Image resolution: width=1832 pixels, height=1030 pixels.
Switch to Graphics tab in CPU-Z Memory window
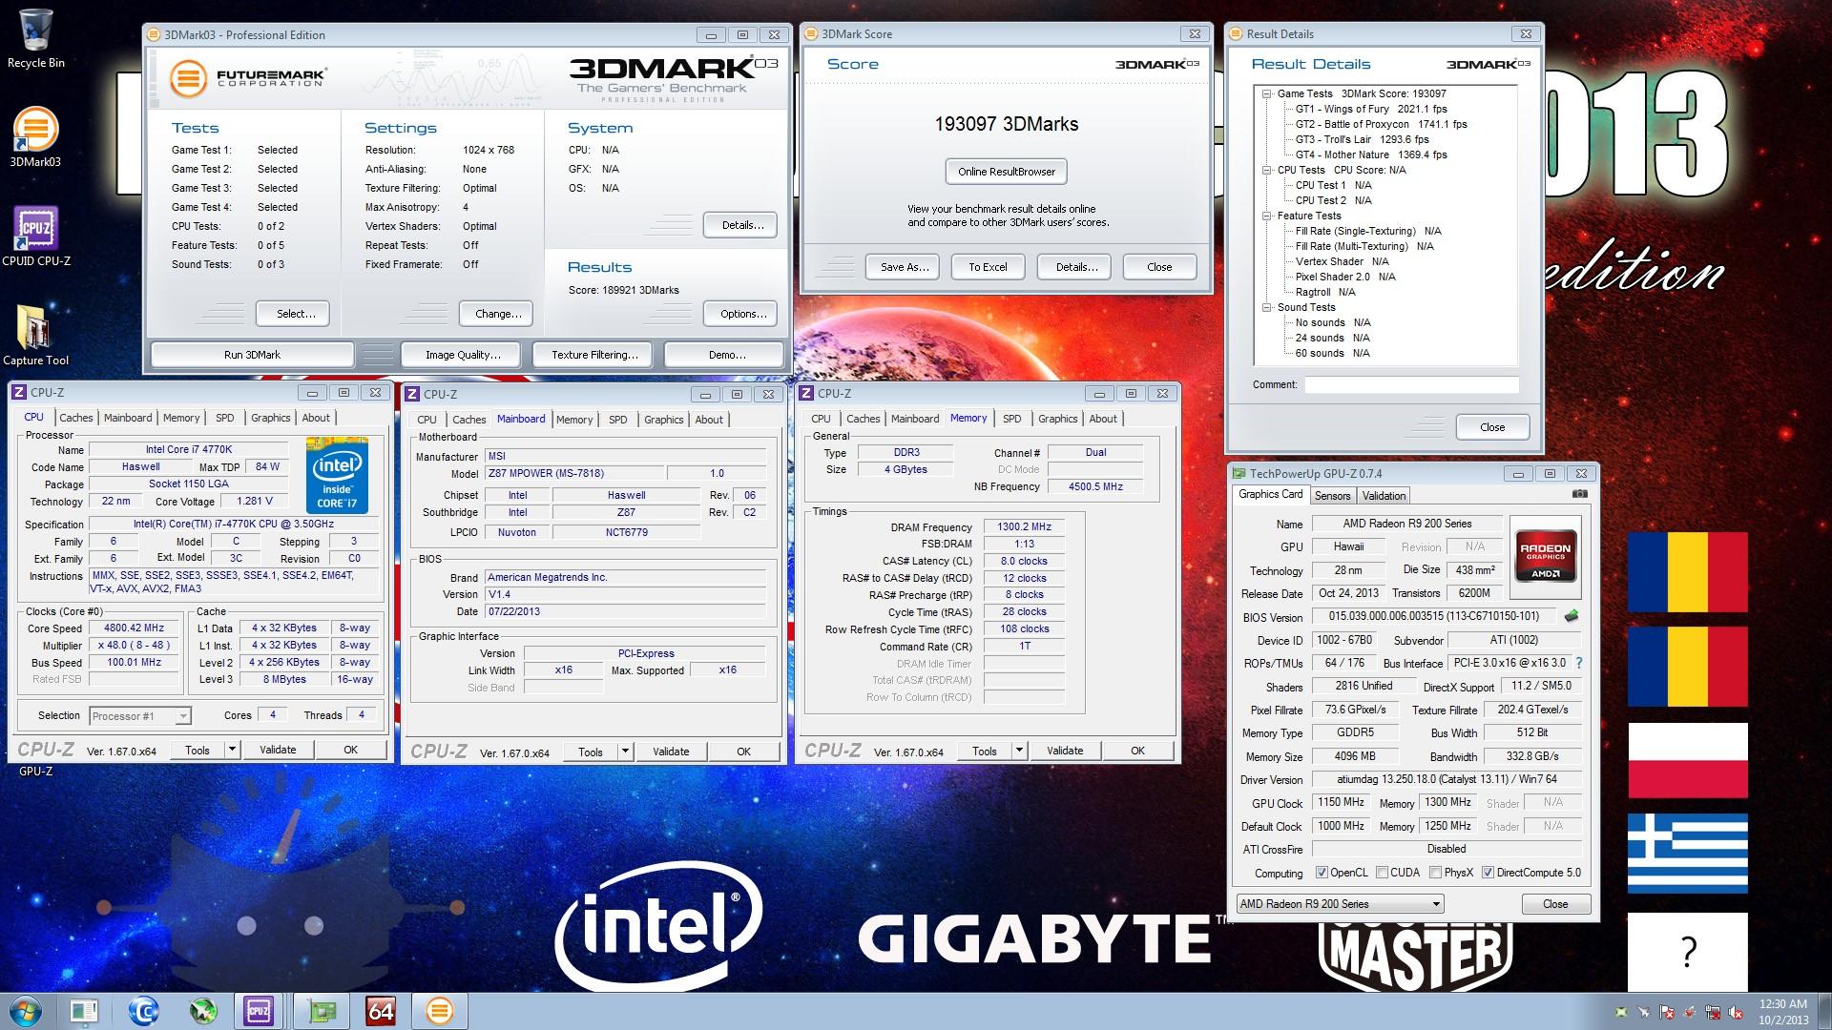[x=1057, y=419]
